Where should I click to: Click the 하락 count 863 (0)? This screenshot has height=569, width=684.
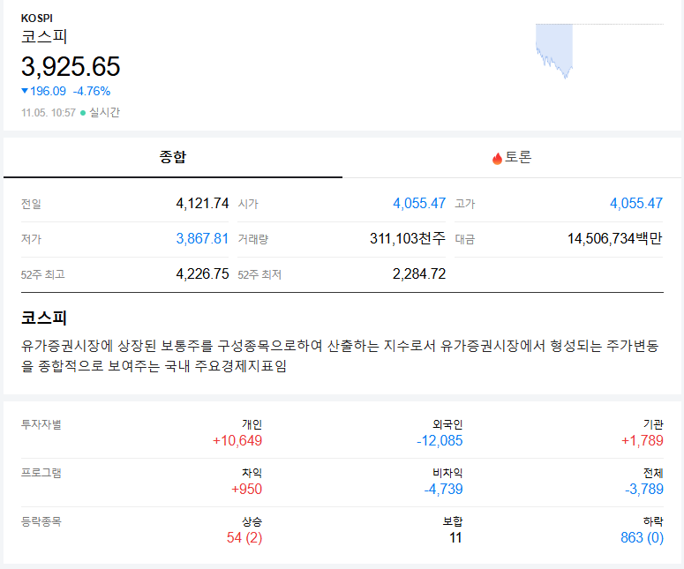click(x=642, y=537)
